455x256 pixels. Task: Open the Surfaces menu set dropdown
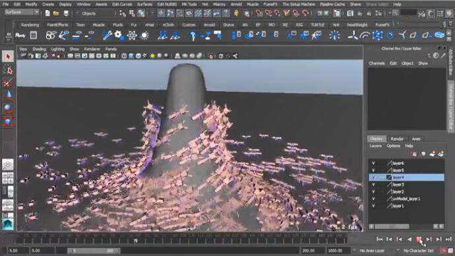click(22, 13)
